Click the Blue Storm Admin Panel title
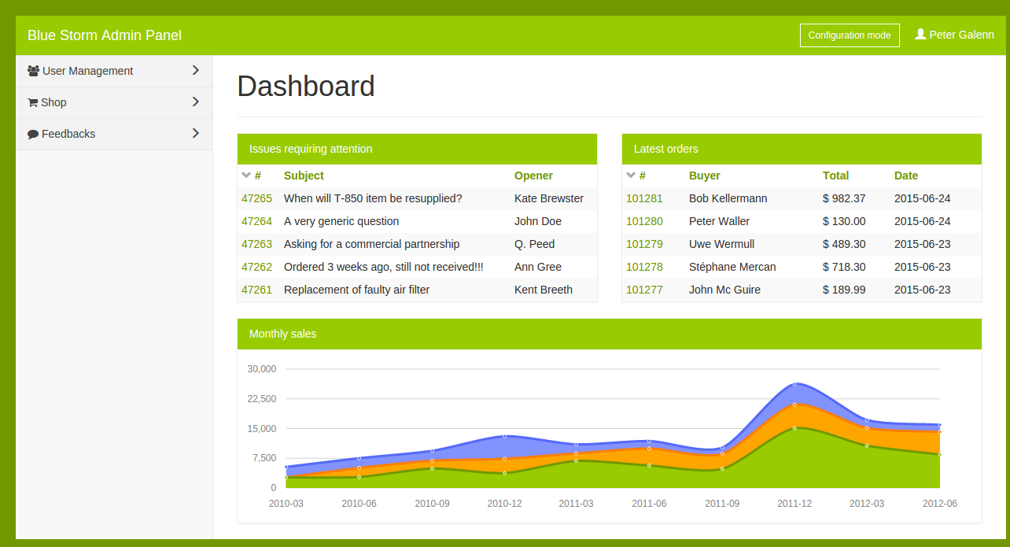 pos(105,35)
